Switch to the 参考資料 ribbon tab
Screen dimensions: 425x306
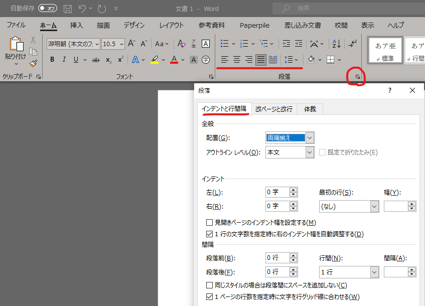coord(212,25)
